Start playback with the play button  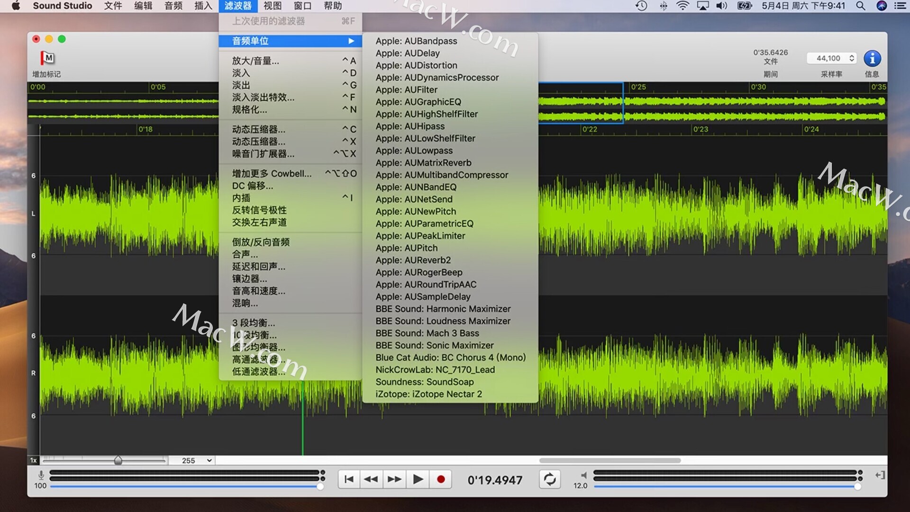coord(418,479)
